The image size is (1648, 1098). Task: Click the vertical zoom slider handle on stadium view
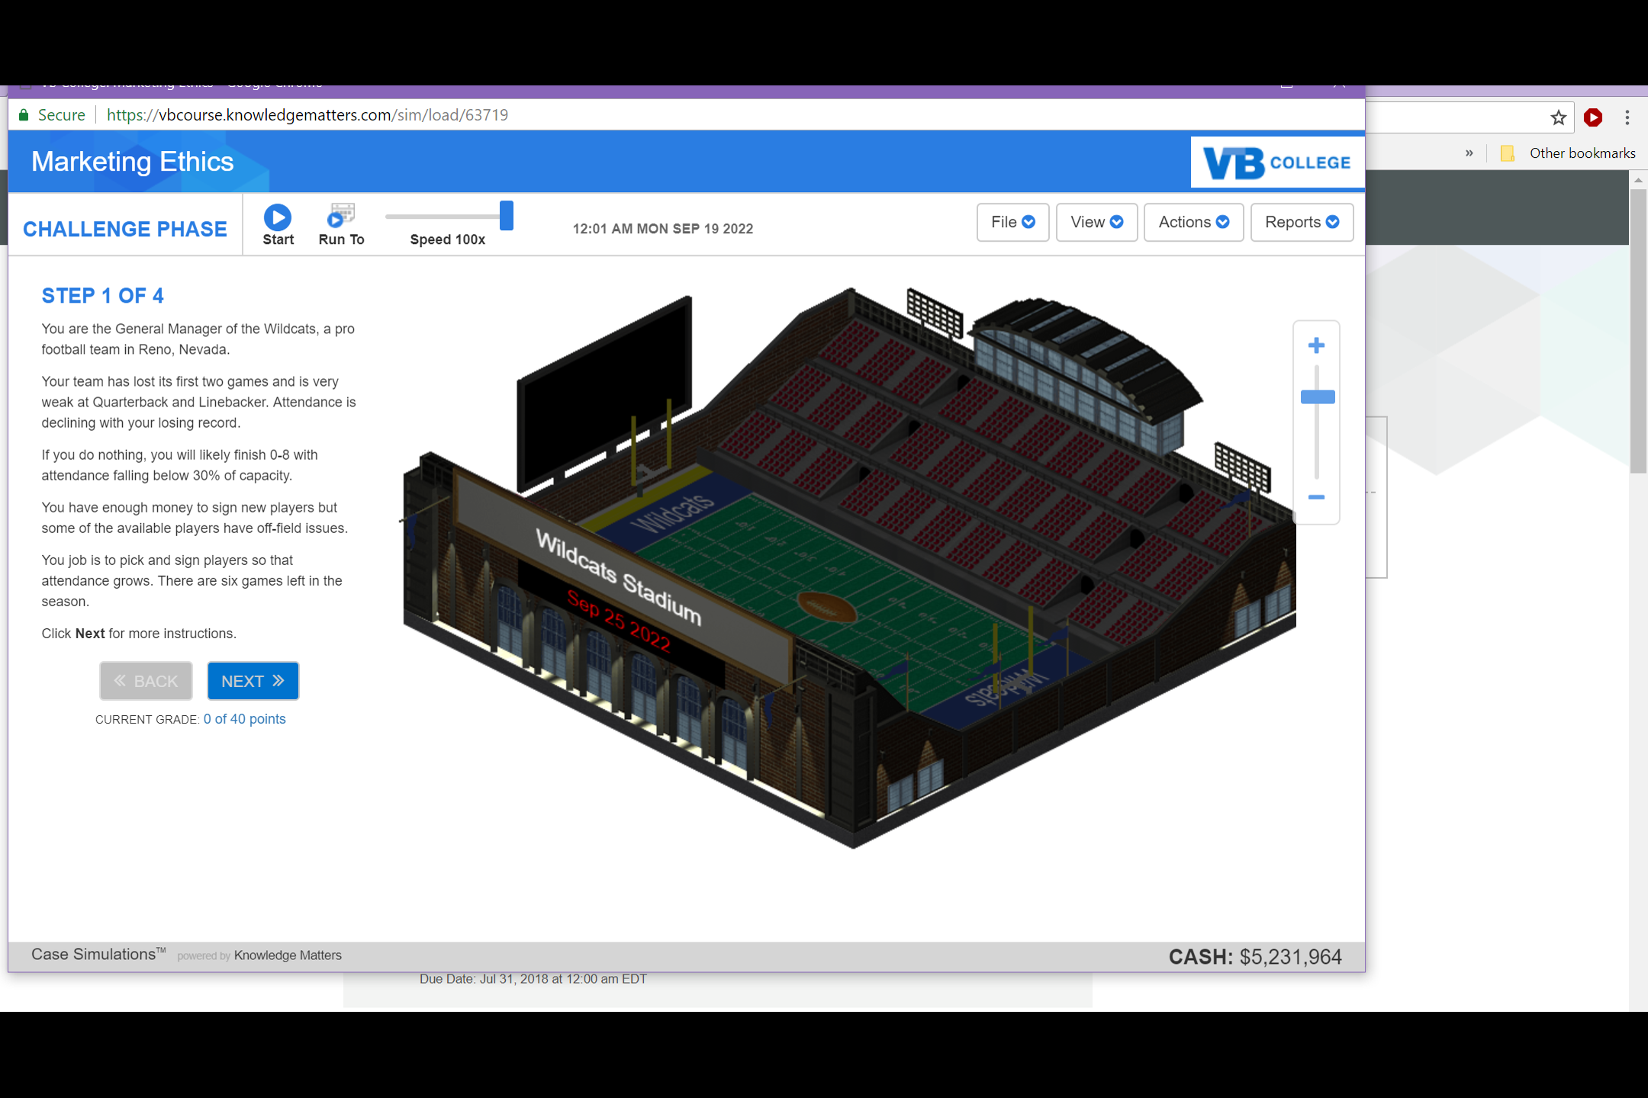pos(1318,396)
